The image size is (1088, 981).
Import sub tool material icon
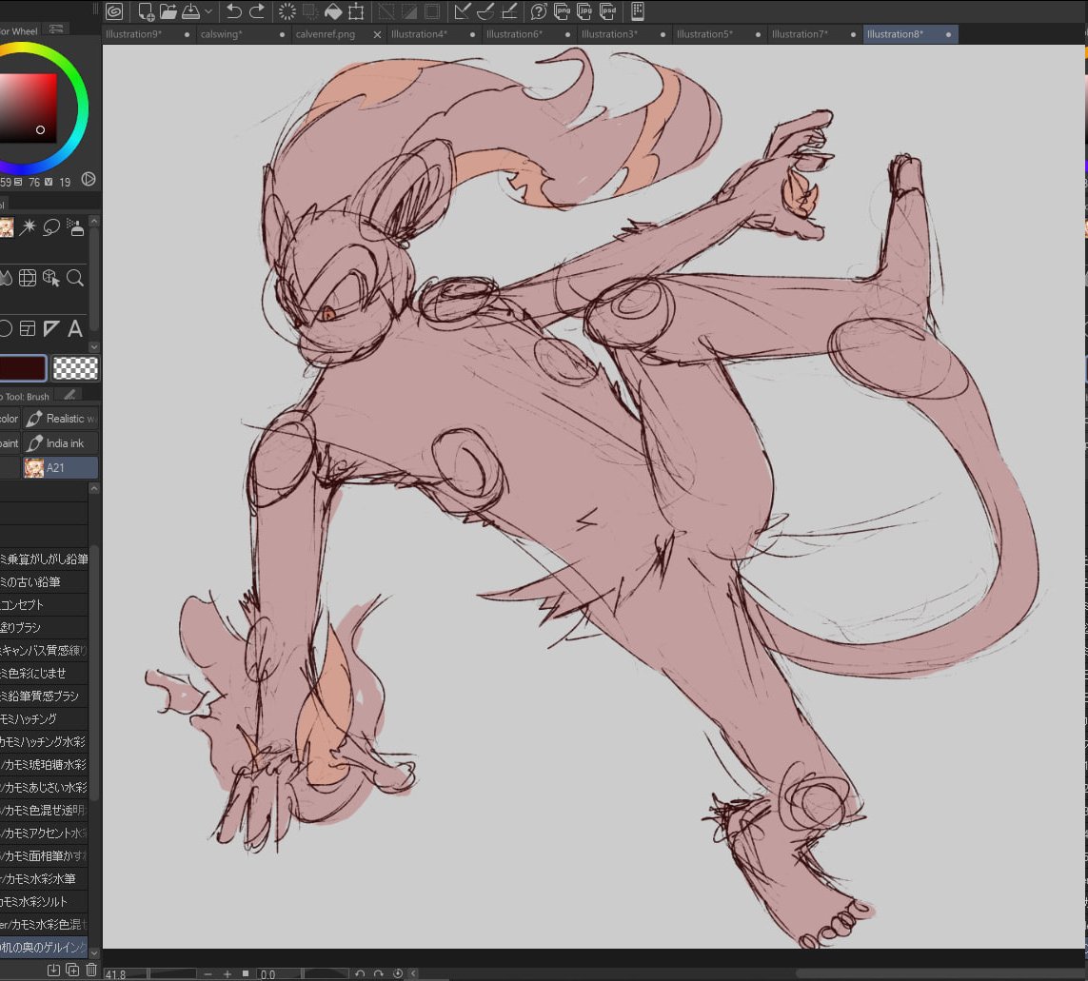pyautogui.click(x=53, y=970)
